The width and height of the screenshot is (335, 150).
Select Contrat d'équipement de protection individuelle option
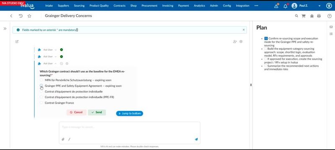41,91
